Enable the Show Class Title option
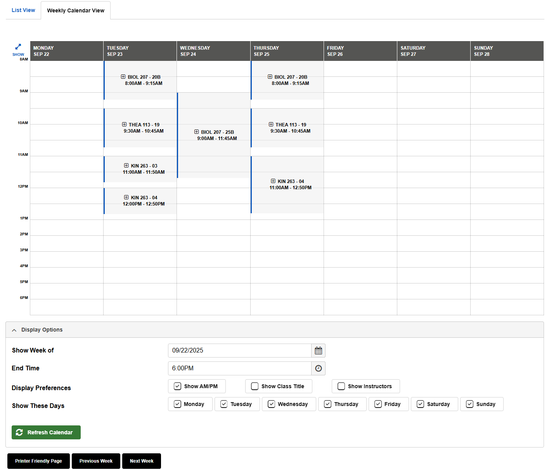This screenshot has height=470, width=549. click(x=255, y=386)
